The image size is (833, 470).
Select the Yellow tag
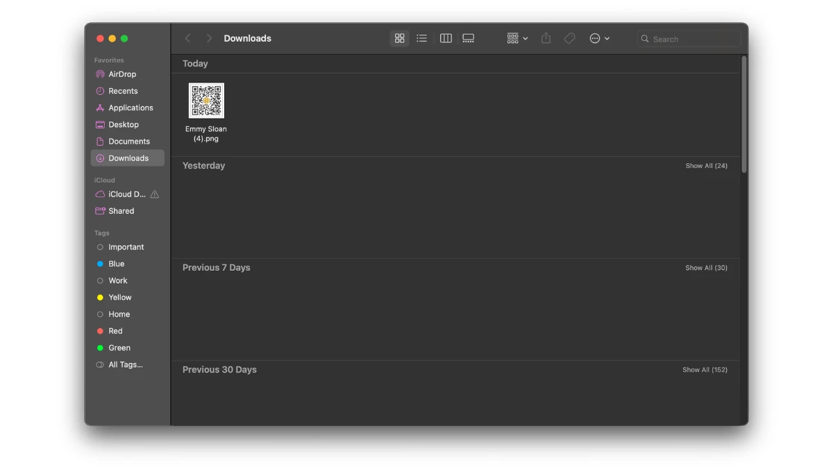[x=120, y=297]
